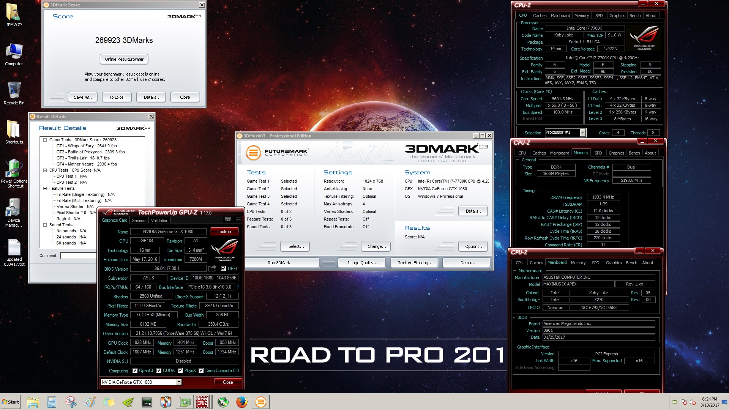This screenshot has height=410, width=729.
Task: Open About tab in CPU-Z Mainboard window
Action: [648, 263]
